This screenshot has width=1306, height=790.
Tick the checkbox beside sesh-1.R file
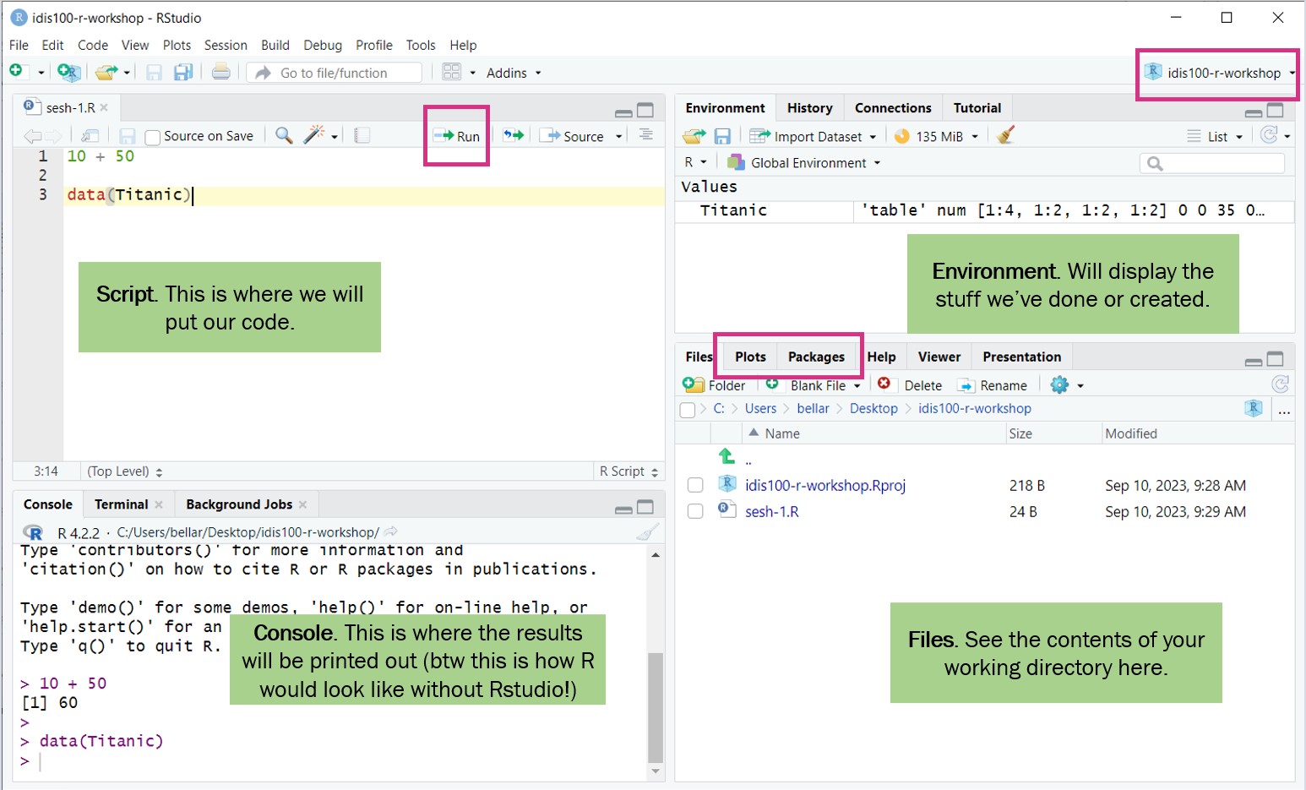695,511
